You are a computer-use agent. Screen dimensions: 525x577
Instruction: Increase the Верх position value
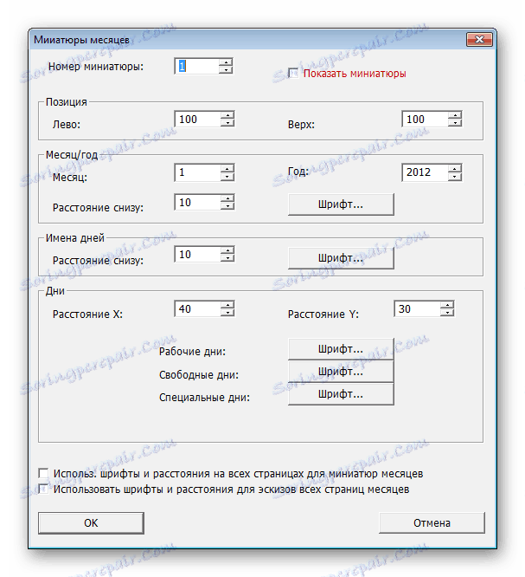tap(455, 115)
